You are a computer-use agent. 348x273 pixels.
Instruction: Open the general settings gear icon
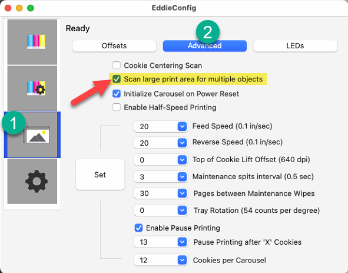click(32, 181)
